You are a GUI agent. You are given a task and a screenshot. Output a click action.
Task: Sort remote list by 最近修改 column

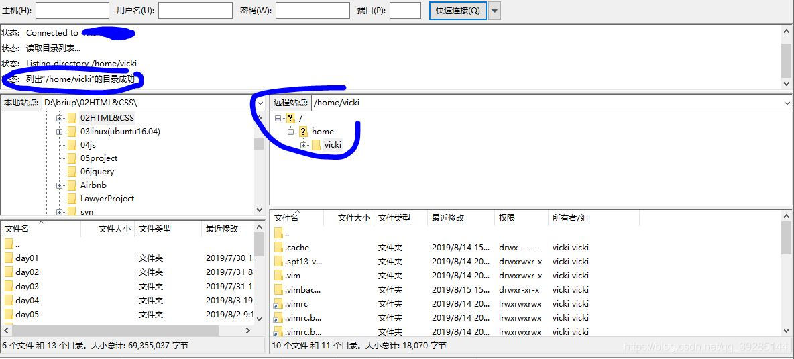coord(461,218)
